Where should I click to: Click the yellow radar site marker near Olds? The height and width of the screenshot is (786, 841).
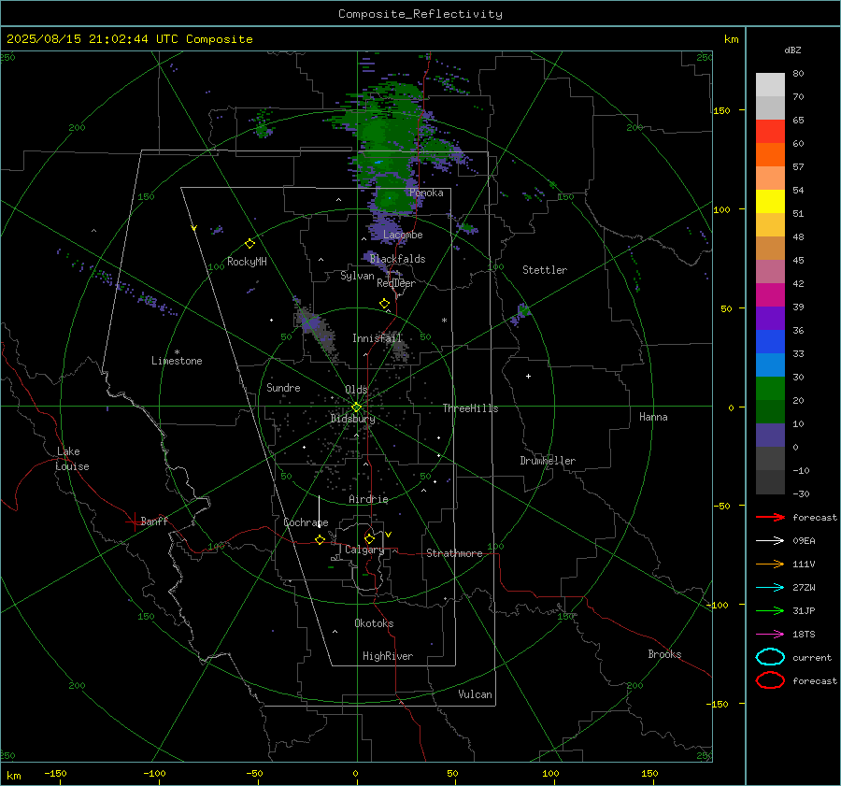pos(357,407)
